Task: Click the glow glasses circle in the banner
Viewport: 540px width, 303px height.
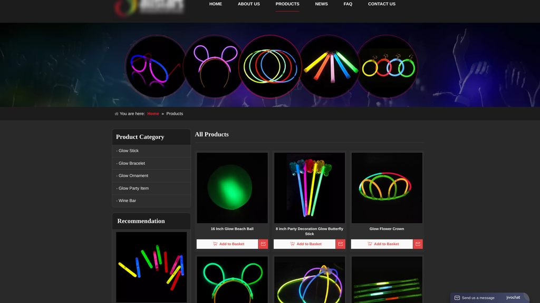Action: point(156,67)
